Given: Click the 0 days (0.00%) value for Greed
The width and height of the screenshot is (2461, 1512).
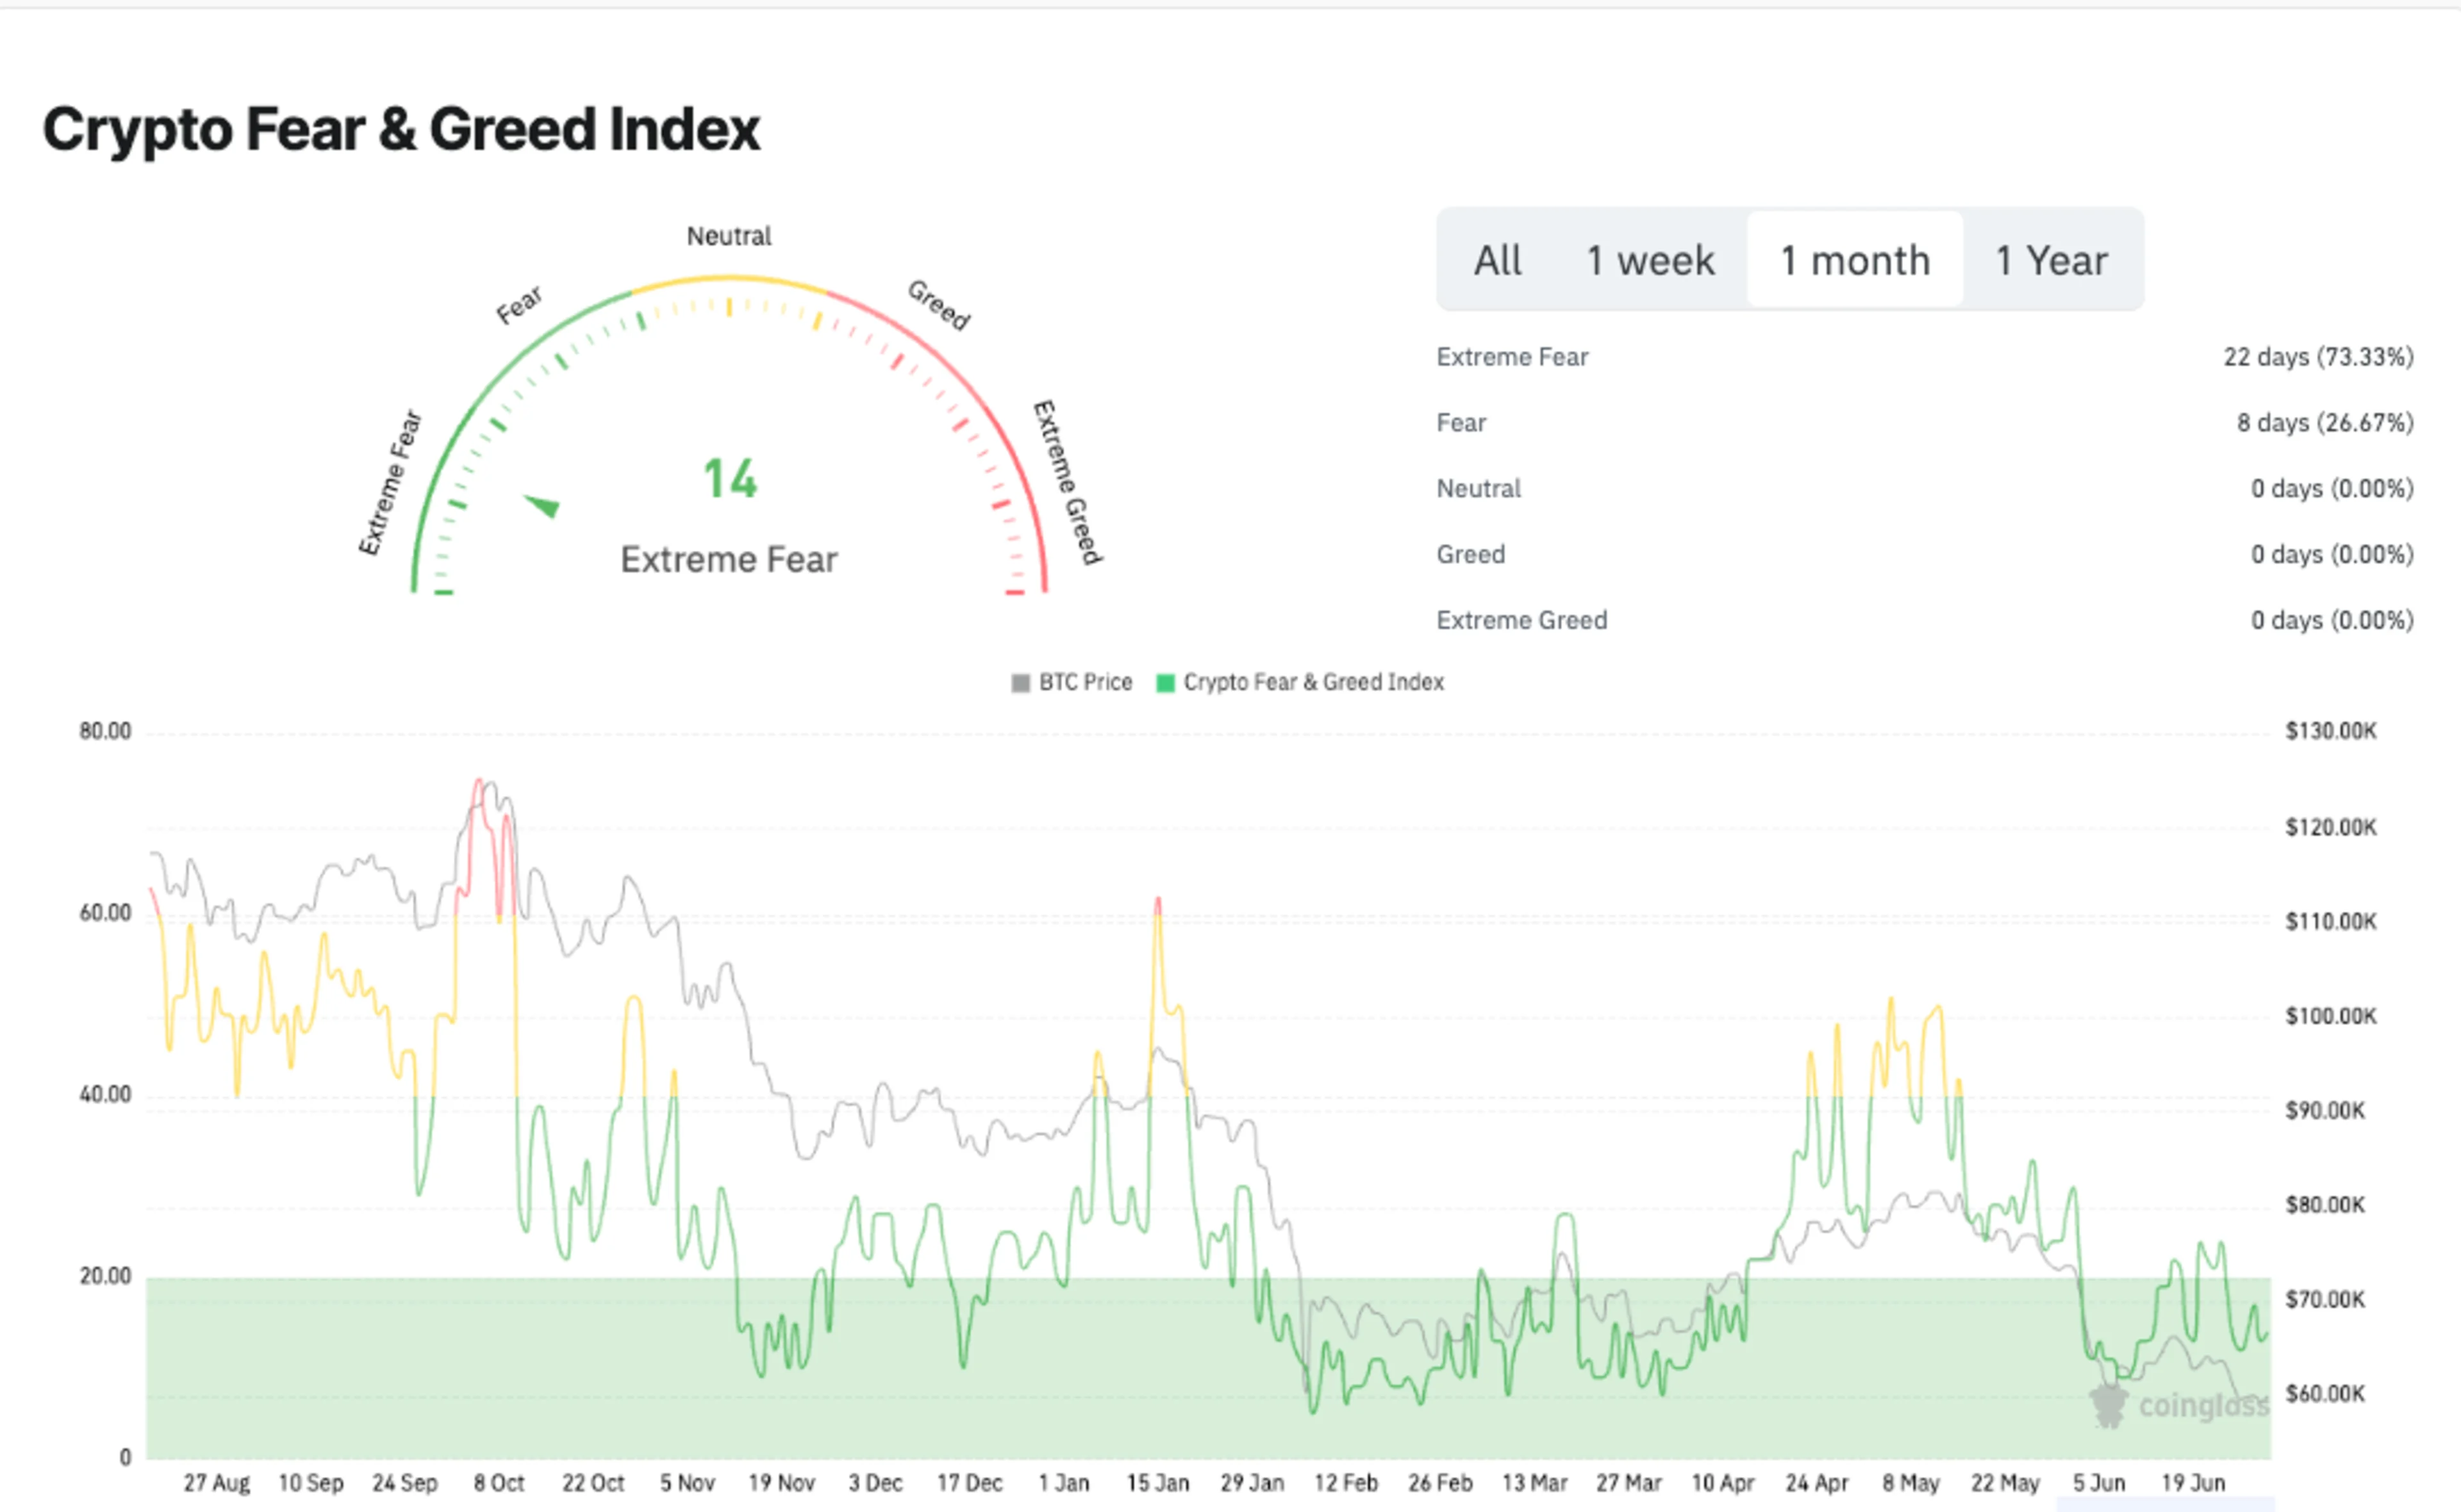Looking at the screenshot, I should [2332, 555].
